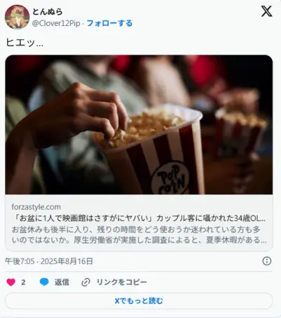281x318 pixels.
Task: Open the timestamp 午後7:05 · 2025年8月16日
Action: (49, 261)
